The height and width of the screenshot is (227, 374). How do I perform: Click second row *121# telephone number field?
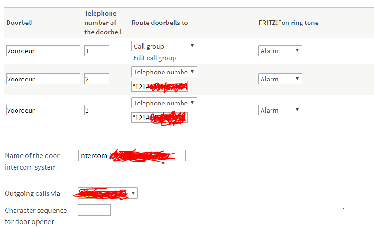point(159,87)
